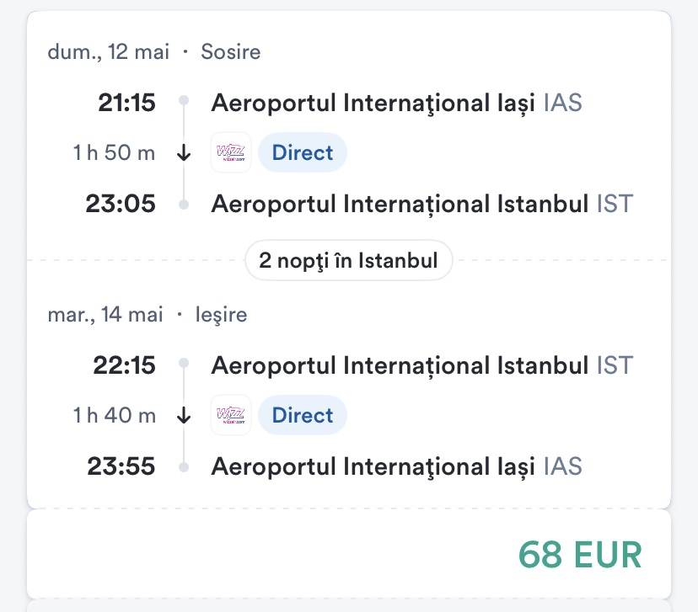Select the Direct badge on the 12 mai flight
The image size is (698, 612).
coord(303,153)
